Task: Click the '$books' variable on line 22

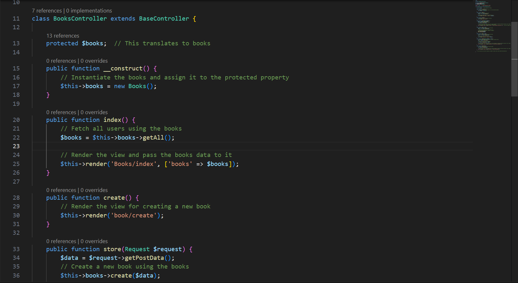Action: click(x=71, y=138)
